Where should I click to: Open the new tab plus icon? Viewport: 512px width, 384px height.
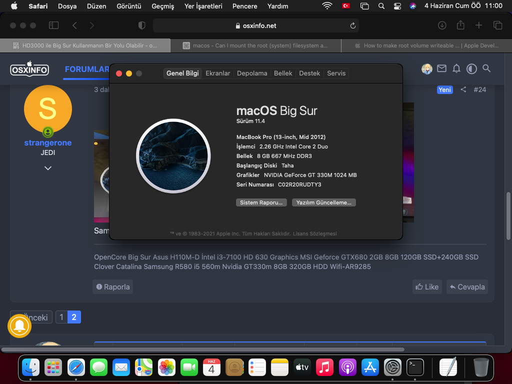[x=479, y=25]
